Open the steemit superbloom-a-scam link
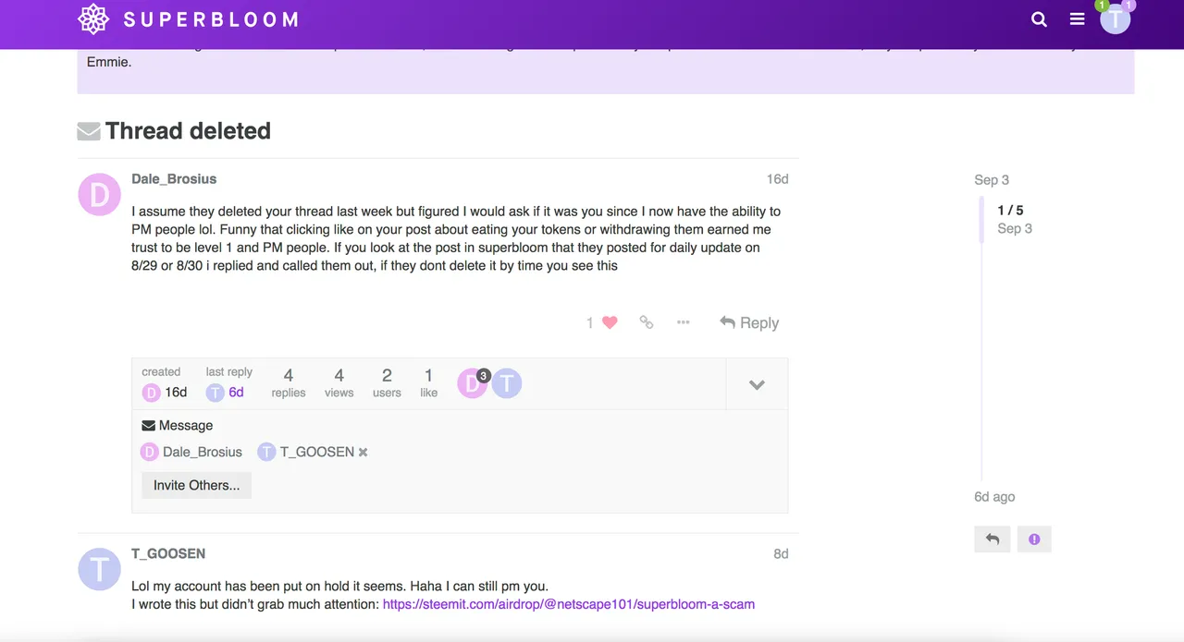The width and height of the screenshot is (1184, 642). coord(569,604)
